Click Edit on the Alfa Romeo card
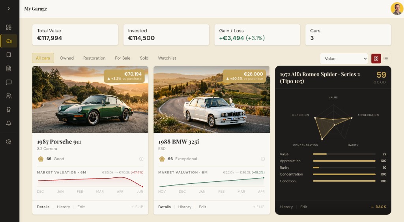The height and width of the screenshot is (222, 404). pyautogui.click(x=304, y=207)
